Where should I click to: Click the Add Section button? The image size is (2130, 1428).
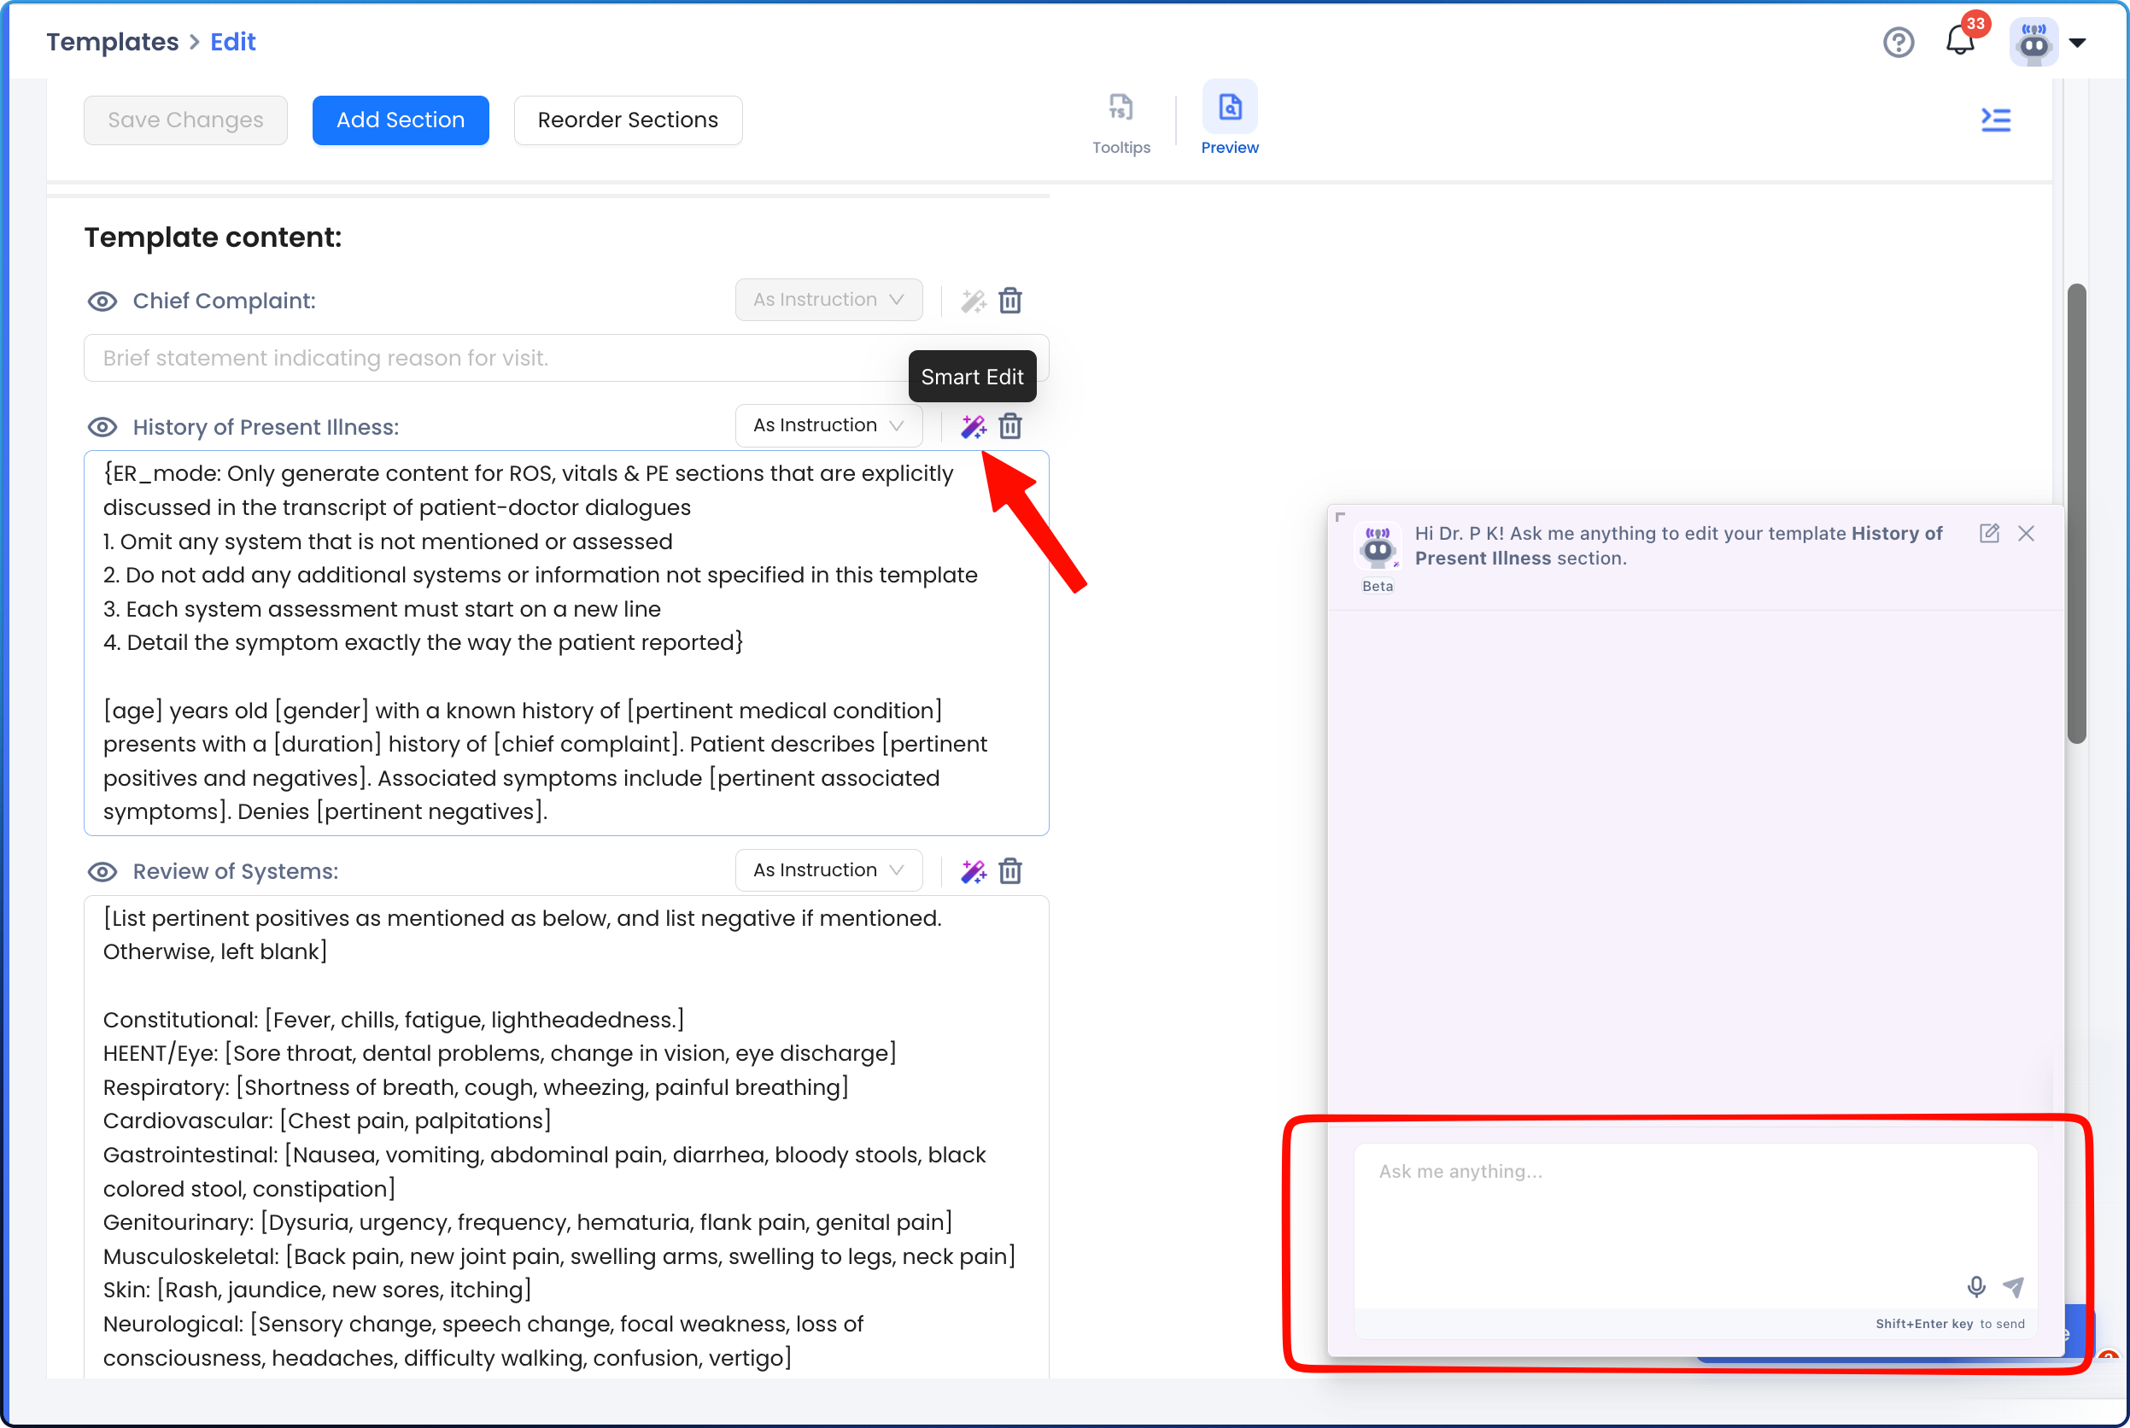[400, 120]
